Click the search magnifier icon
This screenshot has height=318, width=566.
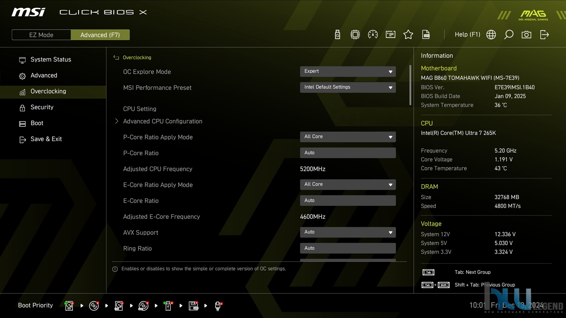point(509,35)
